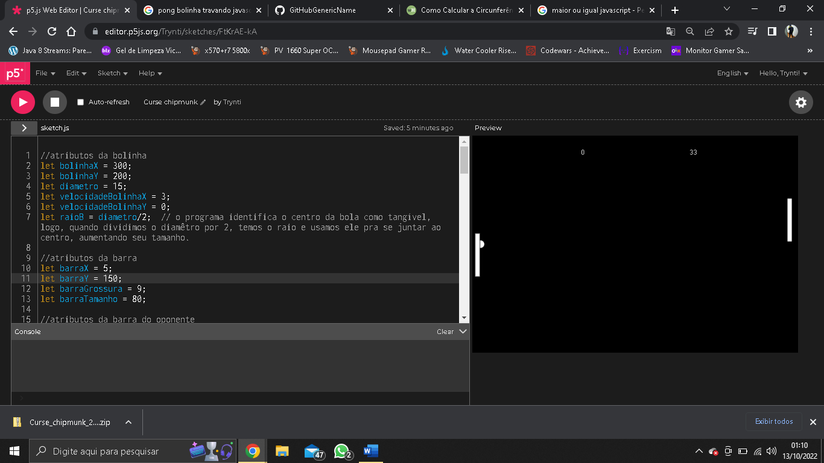Image resolution: width=824 pixels, height=463 pixels.
Task: Click the p5* logo
Action: click(x=15, y=74)
